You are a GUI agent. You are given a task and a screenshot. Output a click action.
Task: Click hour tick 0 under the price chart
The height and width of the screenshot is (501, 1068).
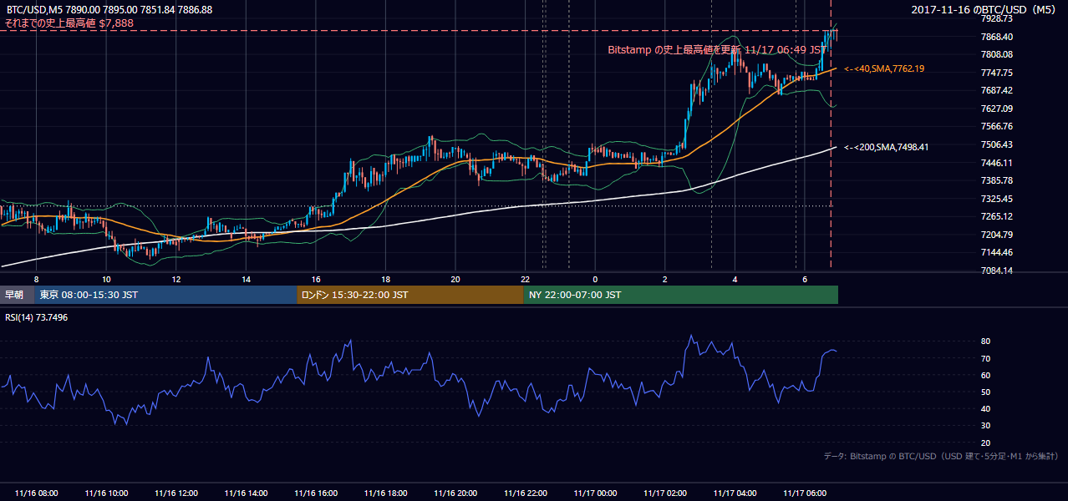click(595, 279)
